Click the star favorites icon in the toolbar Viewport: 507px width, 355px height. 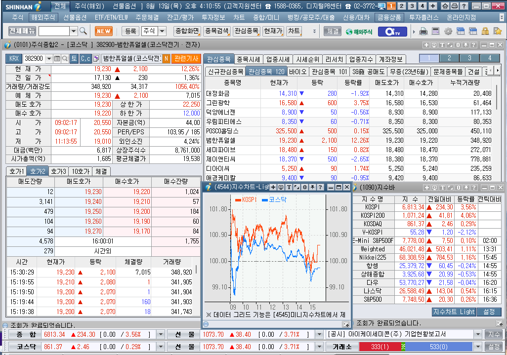tap(497, 31)
